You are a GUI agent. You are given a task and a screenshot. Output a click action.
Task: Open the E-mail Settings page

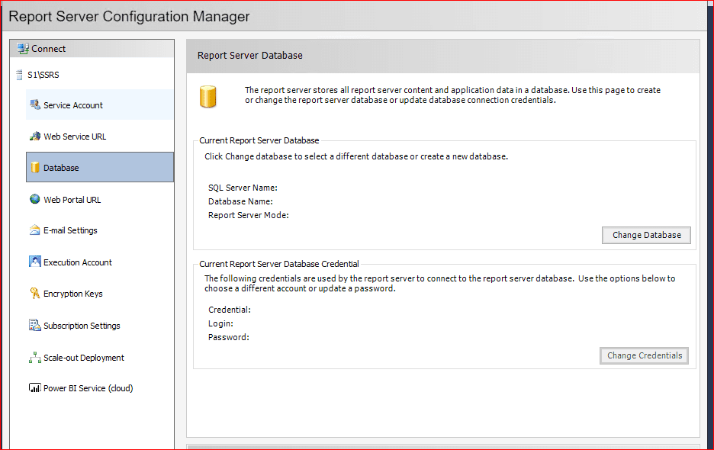(70, 230)
